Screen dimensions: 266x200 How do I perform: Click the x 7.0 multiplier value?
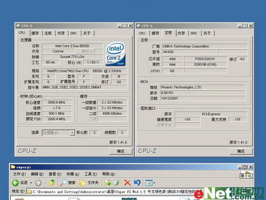[56, 108]
